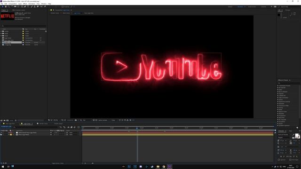Select the Horizontal Type tool

pyautogui.click(x=28, y=7)
